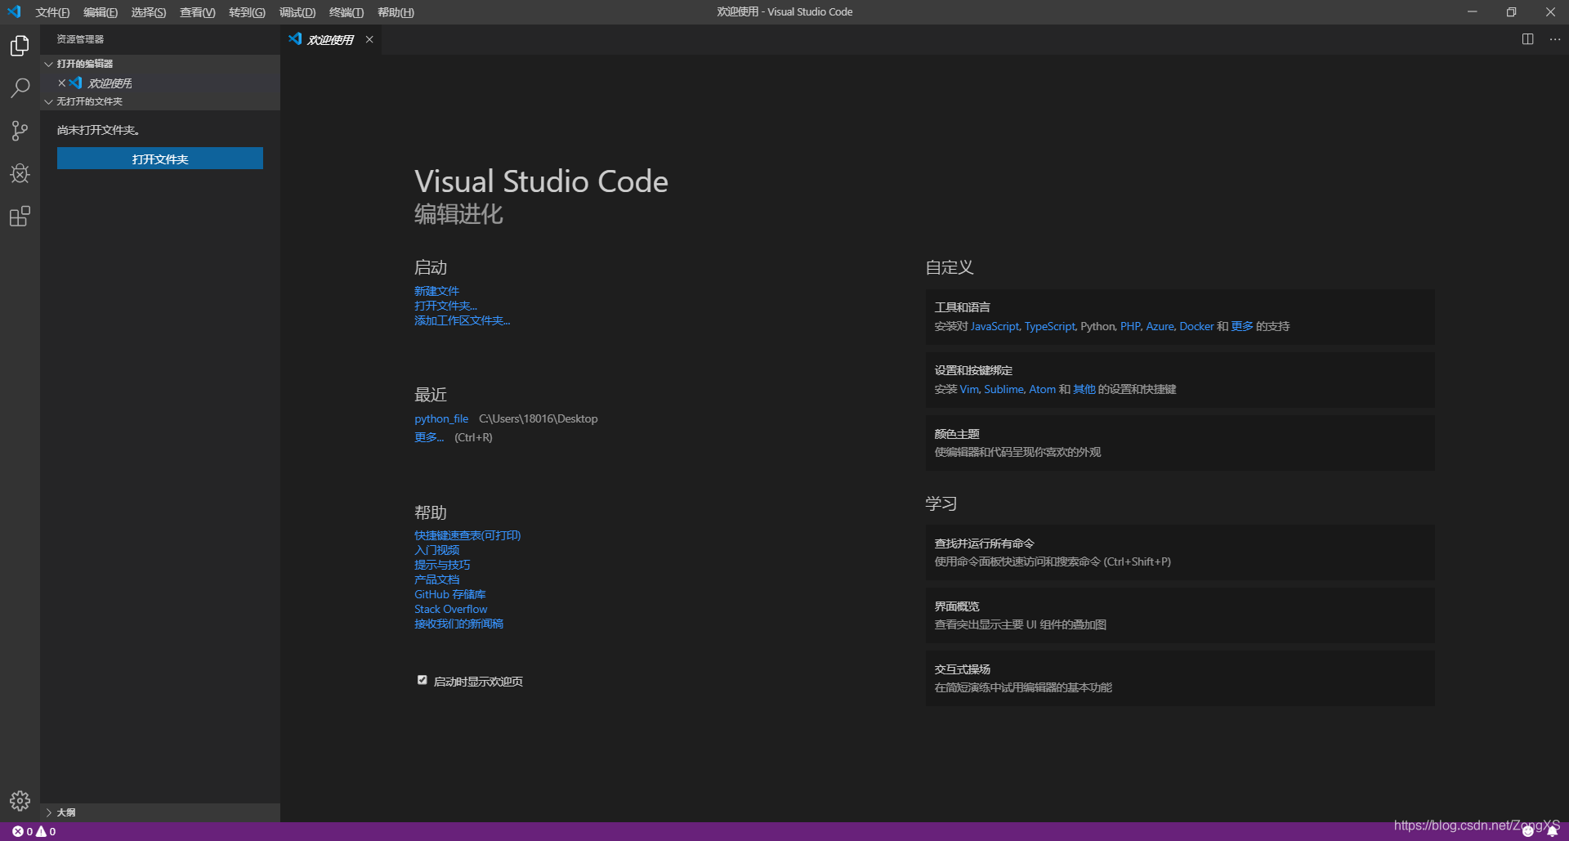Select the 欢迎使用 editor tab

click(x=330, y=40)
